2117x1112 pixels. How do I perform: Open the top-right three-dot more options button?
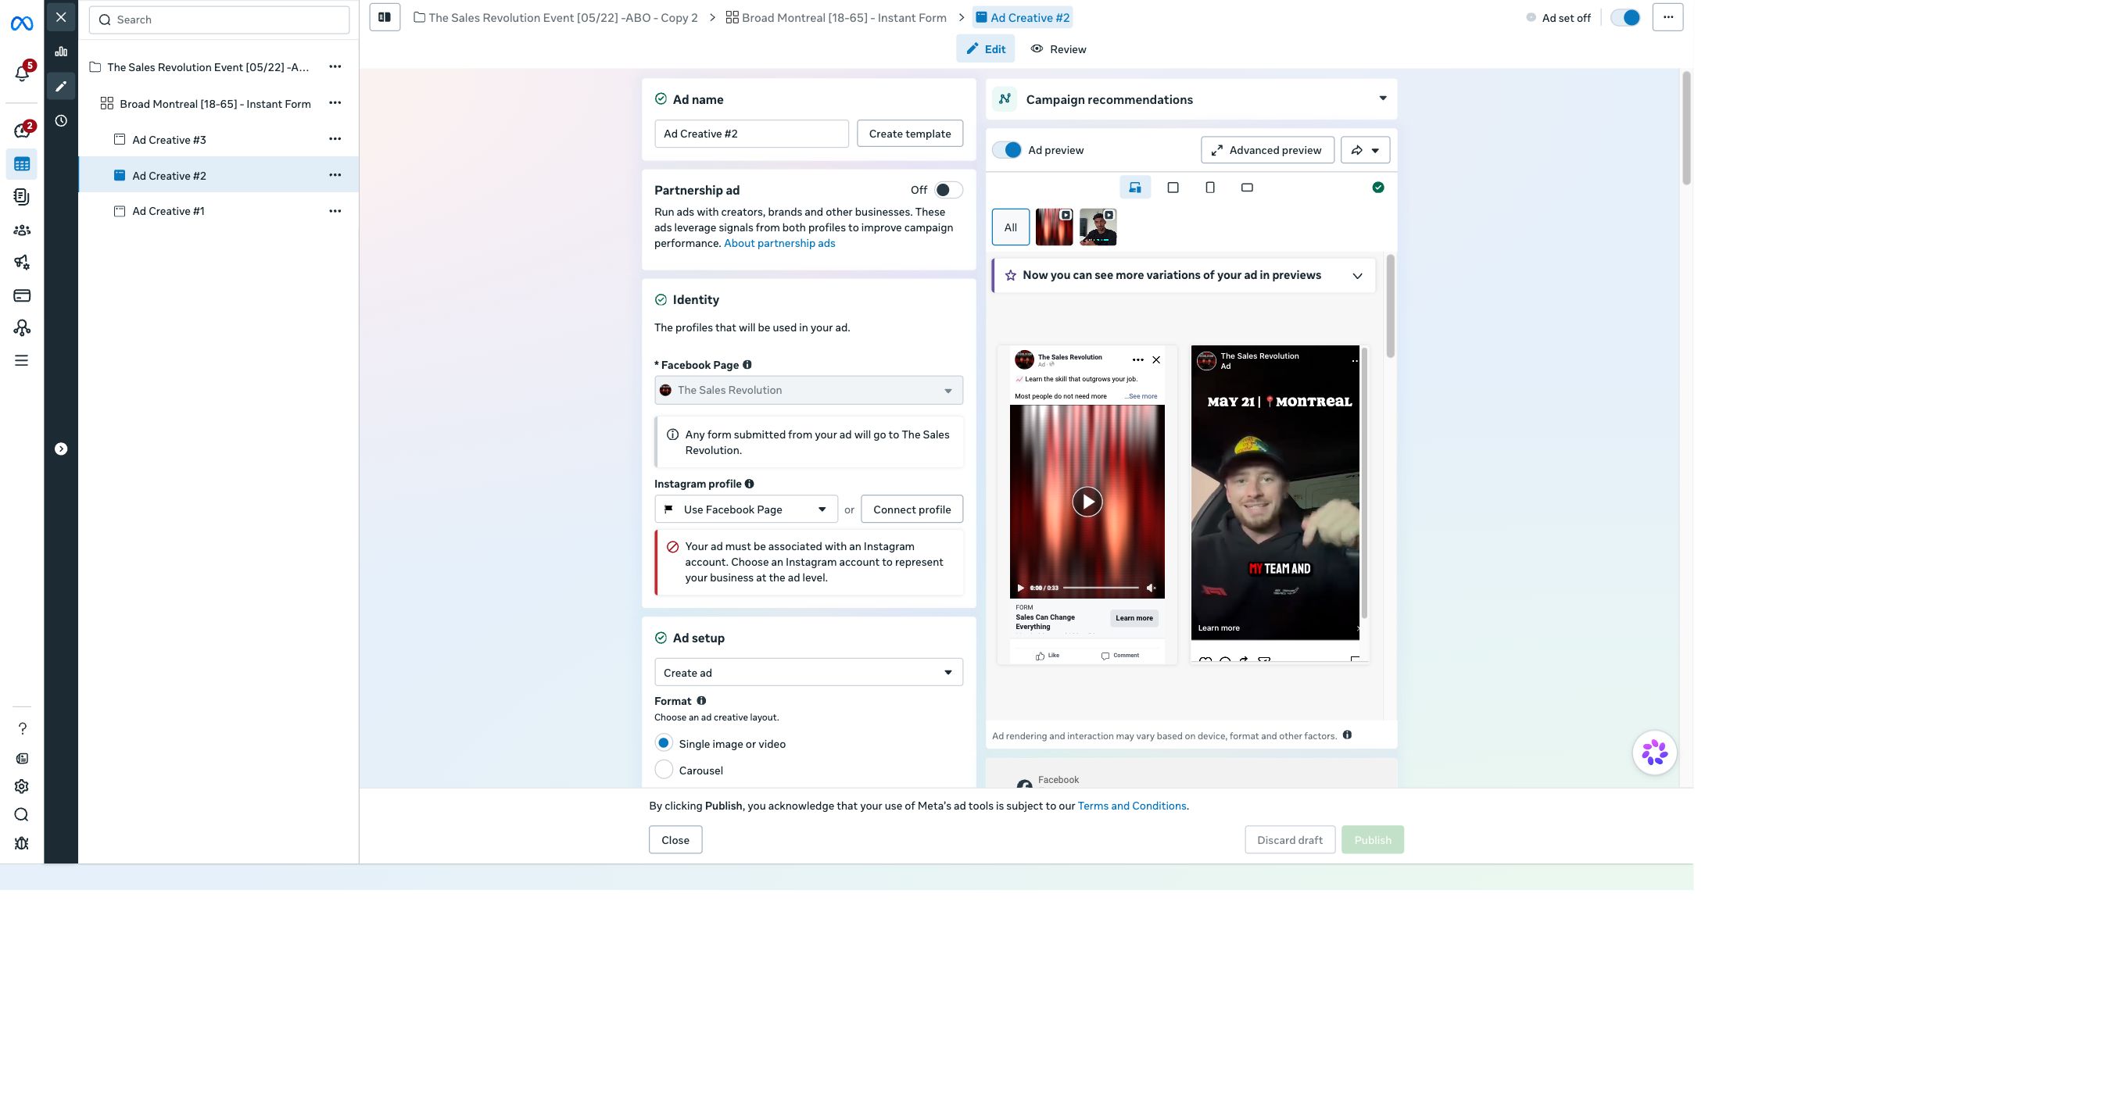pyautogui.click(x=1667, y=17)
